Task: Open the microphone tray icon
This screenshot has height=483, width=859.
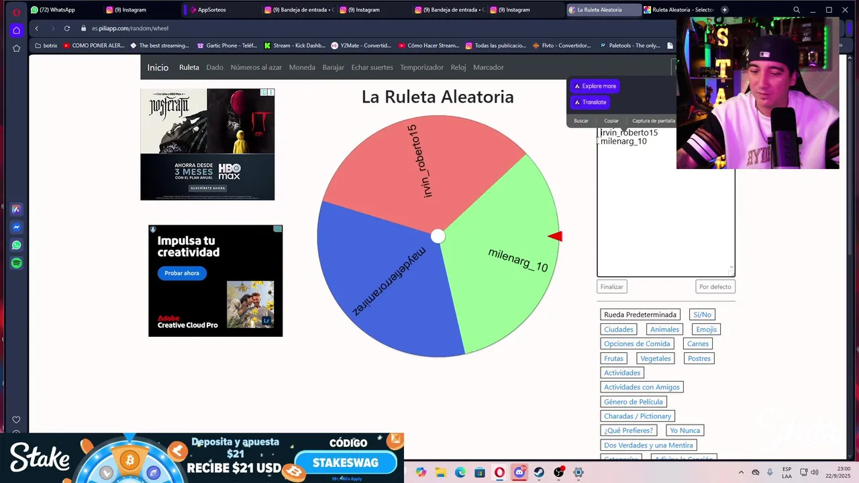Action: point(770,472)
